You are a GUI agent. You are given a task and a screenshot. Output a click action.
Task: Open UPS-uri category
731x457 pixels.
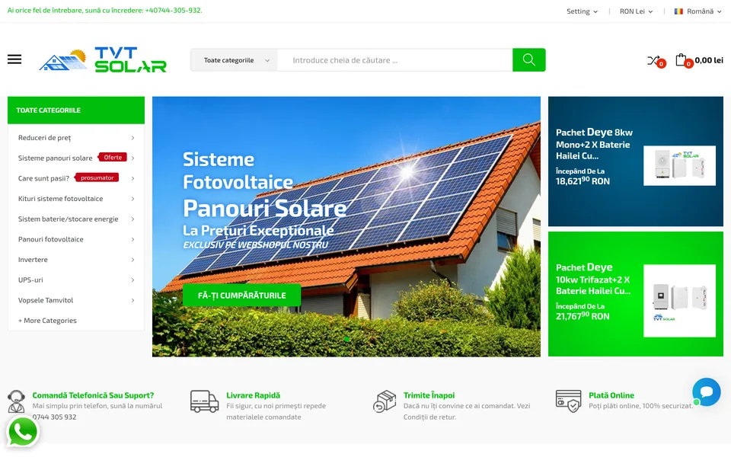(30, 280)
